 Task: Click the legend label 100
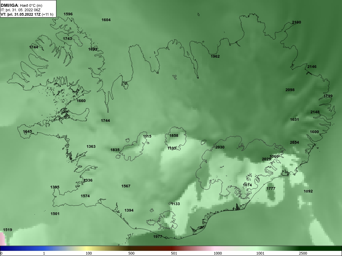pyautogui.click(x=89, y=253)
